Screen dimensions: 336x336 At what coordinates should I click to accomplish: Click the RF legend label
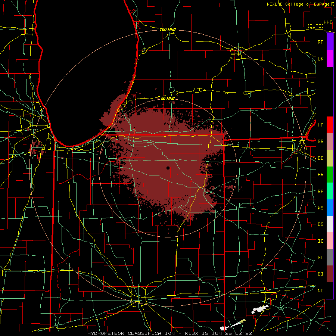point(320,42)
